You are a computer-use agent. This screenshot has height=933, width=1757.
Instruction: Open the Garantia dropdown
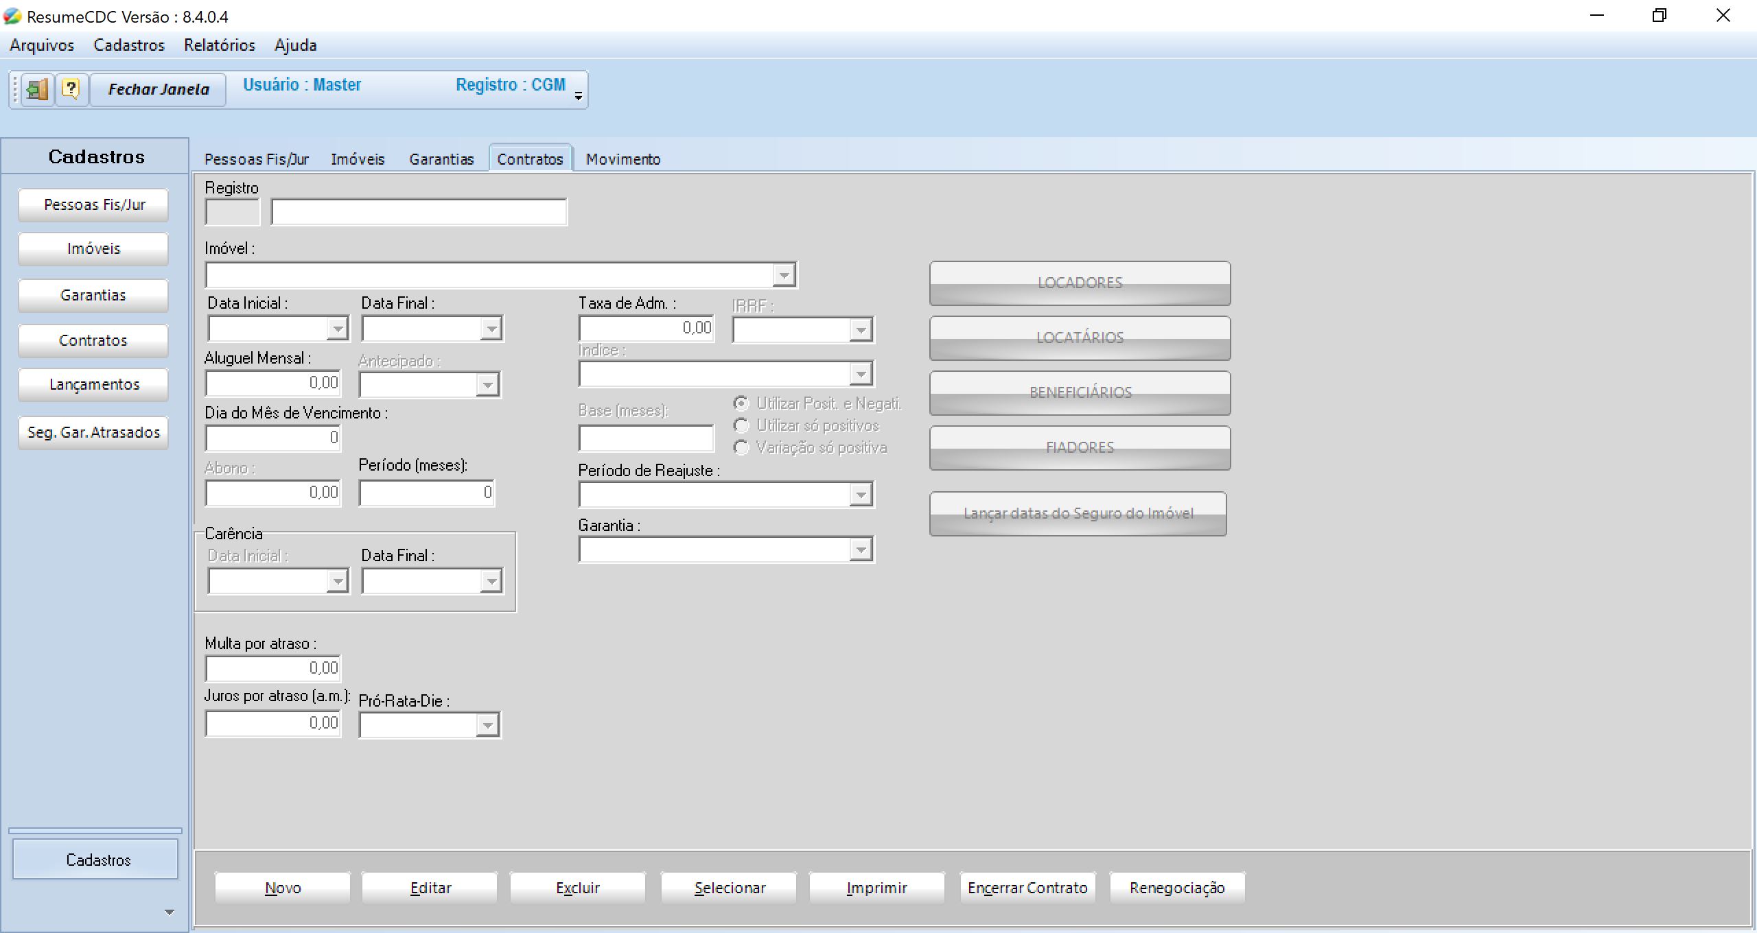coord(860,550)
